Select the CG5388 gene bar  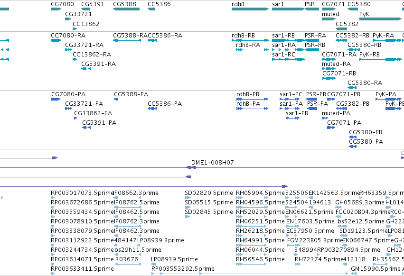coord(126,9)
